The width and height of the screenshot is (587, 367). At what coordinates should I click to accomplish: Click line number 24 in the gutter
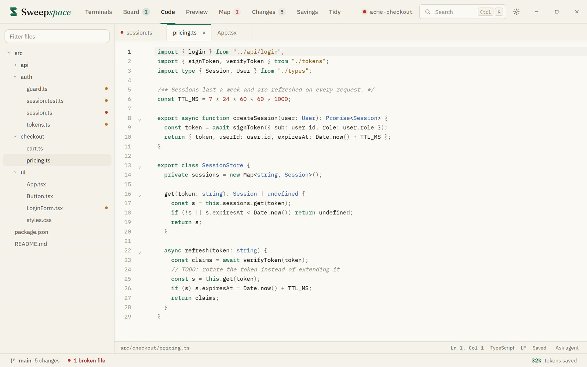(128, 269)
